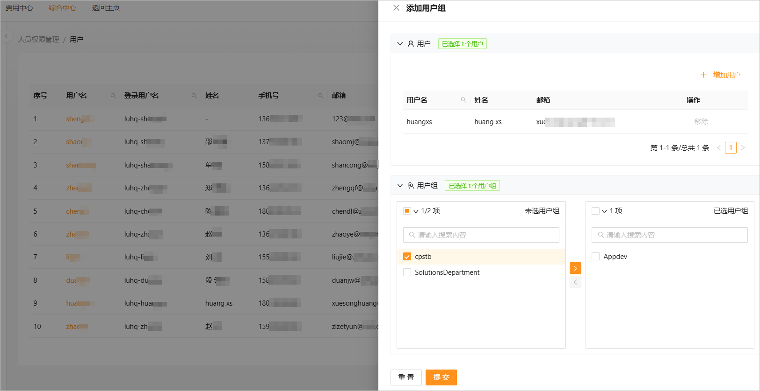The width and height of the screenshot is (760, 391).
Task: Click the plus icon beside 增加用户
Action: pyautogui.click(x=703, y=75)
